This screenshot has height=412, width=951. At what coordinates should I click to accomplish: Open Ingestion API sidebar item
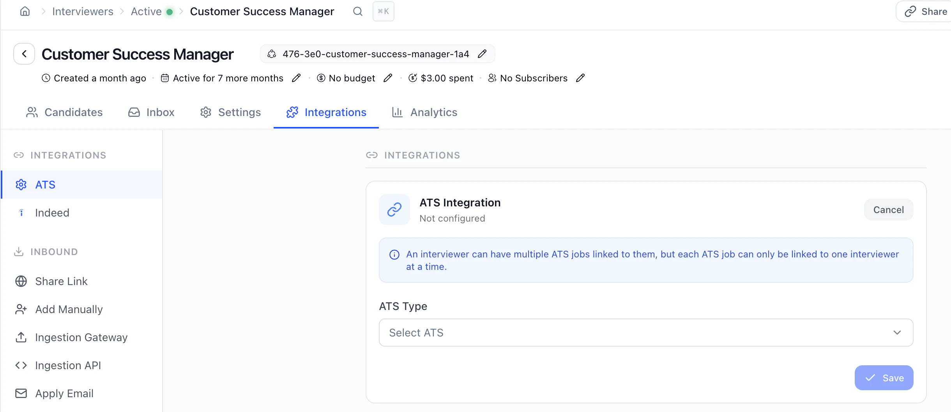82,365
